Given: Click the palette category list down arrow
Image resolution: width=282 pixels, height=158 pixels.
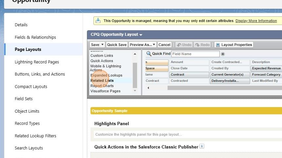Looking at the screenshot, I should pos(135,91).
